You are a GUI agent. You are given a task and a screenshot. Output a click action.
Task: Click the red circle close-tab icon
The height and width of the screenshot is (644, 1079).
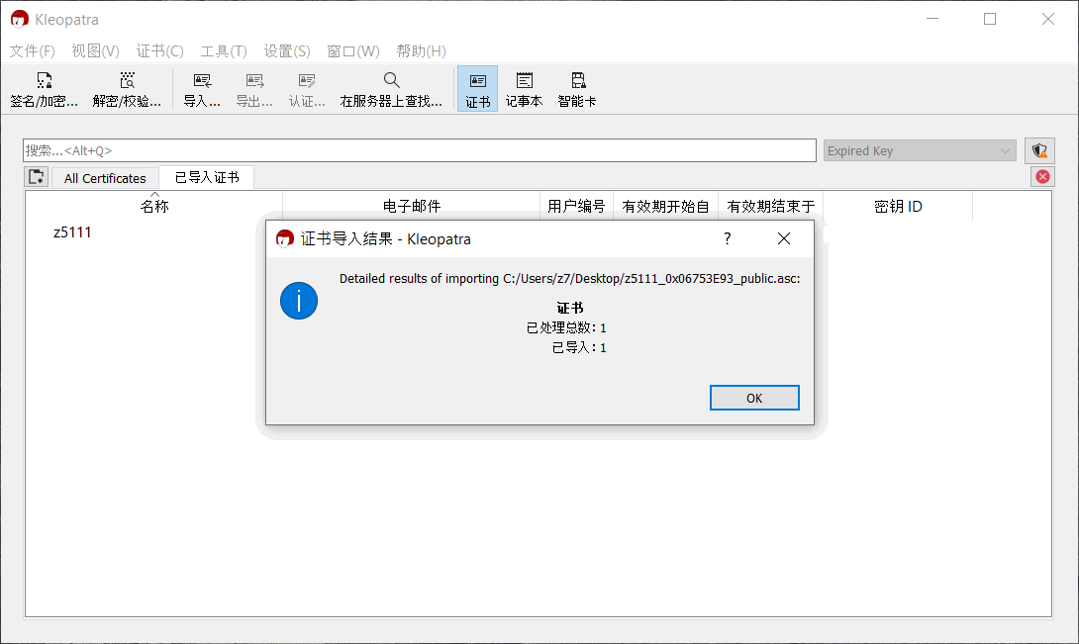pyautogui.click(x=1042, y=177)
